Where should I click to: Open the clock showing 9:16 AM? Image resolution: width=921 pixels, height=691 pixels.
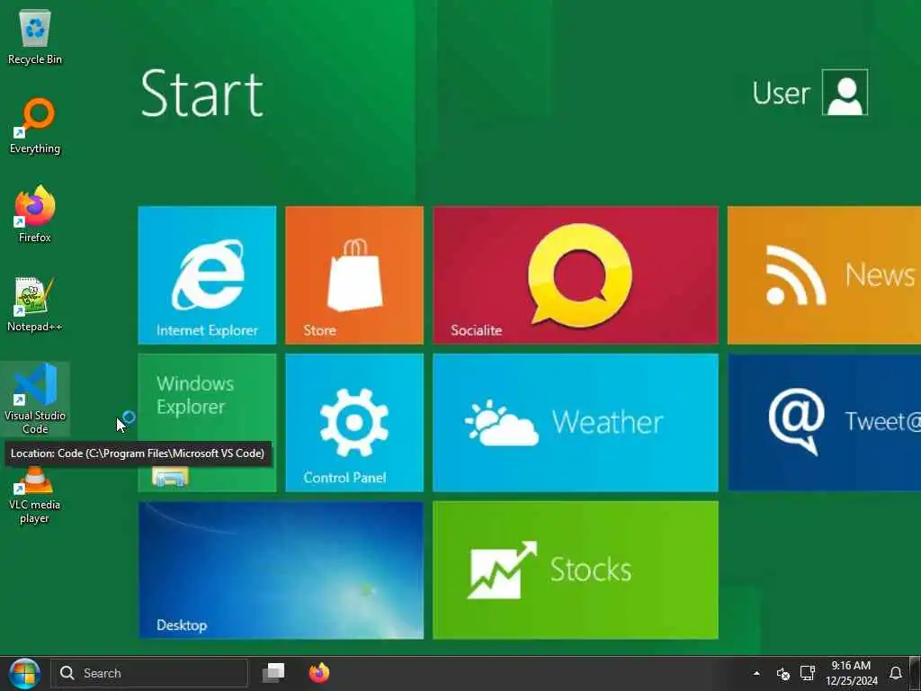851,673
